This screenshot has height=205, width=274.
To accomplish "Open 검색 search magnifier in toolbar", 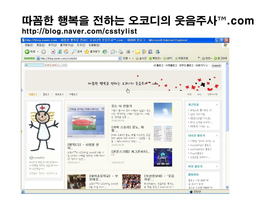I will tap(77, 52).
